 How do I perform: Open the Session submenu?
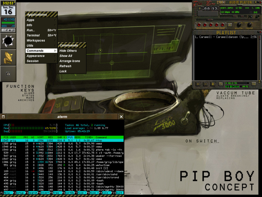[x=41, y=61]
